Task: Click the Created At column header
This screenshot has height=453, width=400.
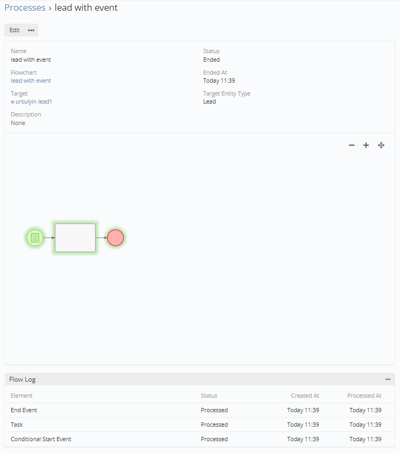Action: tap(305, 396)
